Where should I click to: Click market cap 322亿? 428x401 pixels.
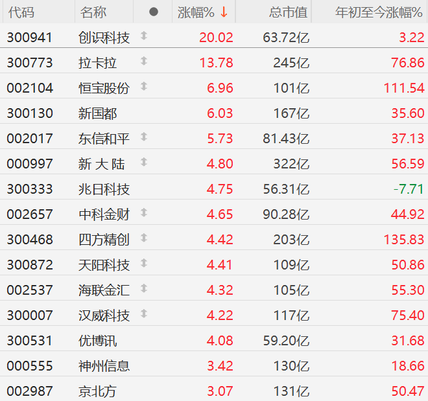pos(292,164)
